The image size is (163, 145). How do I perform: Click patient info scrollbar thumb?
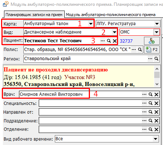(x=157, y=75)
